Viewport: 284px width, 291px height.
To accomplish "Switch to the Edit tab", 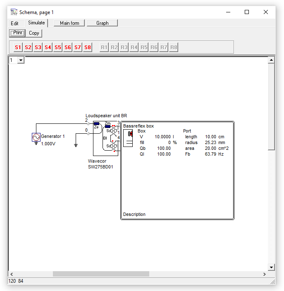I will [x=15, y=24].
